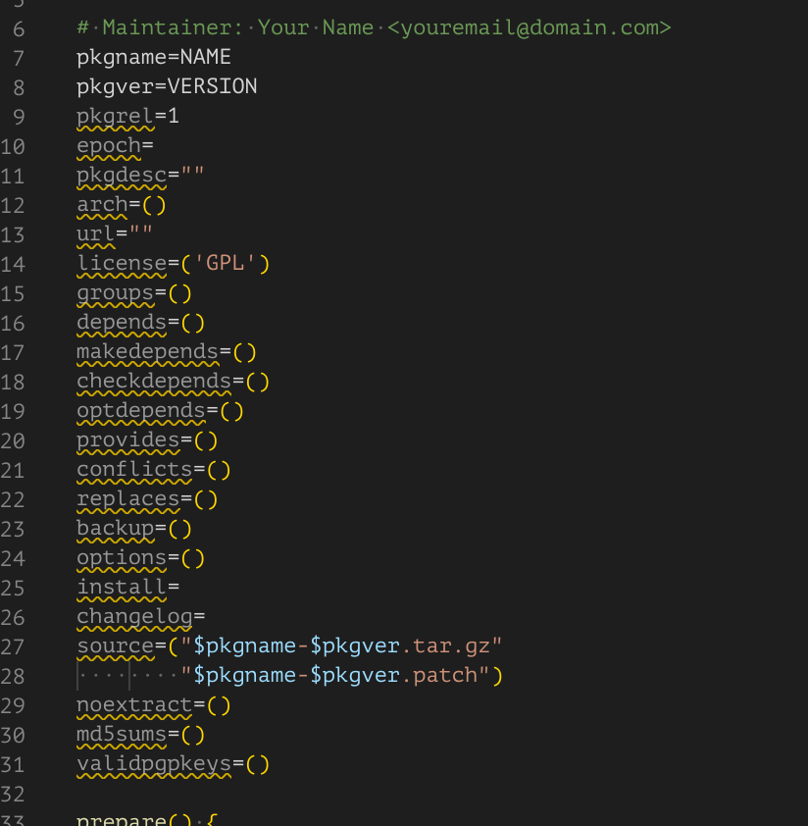This screenshot has width=808, height=826.
Task: Click the checkdepends=() line
Action: tap(174, 382)
